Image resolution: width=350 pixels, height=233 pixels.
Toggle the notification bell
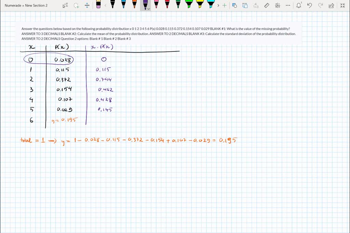click(298, 5)
